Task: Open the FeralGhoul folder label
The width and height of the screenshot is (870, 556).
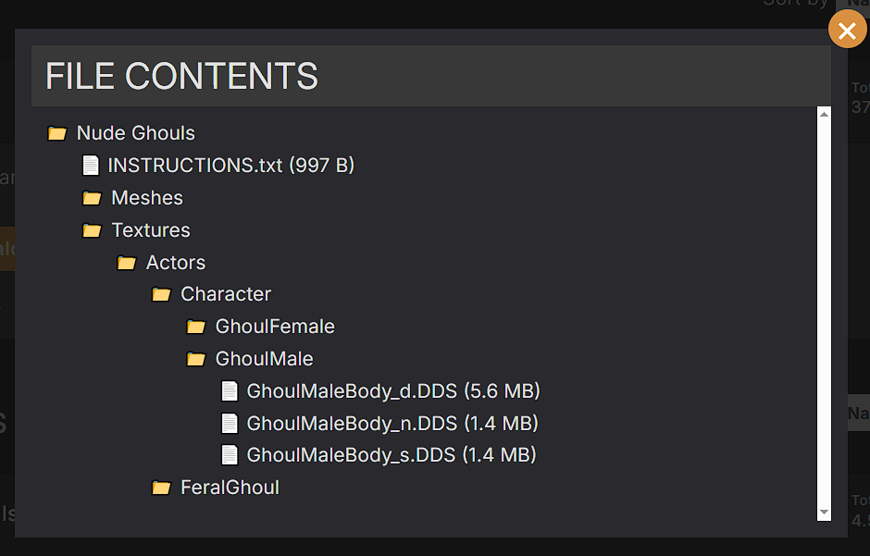Action: pyautogui.click(x=230, y=488)
